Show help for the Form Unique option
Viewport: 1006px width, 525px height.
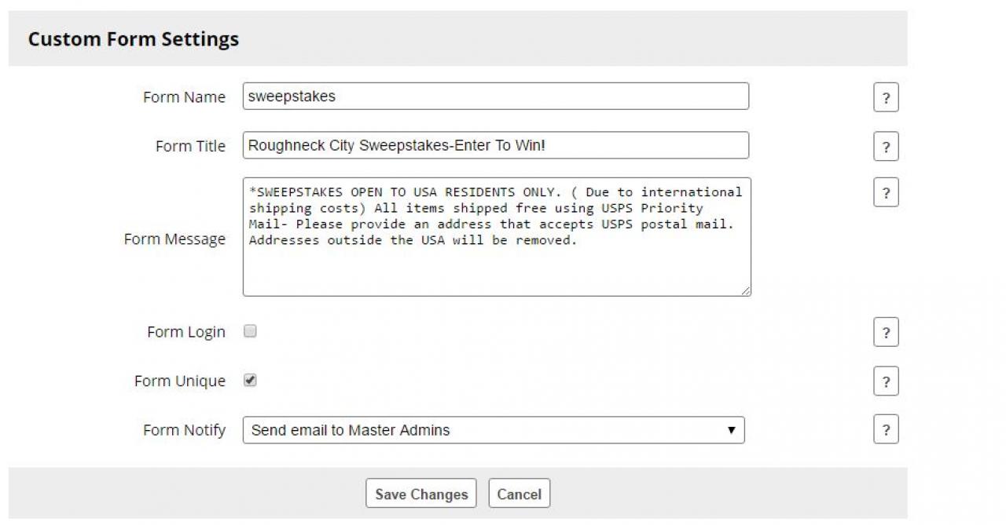(x=886, y=381)
